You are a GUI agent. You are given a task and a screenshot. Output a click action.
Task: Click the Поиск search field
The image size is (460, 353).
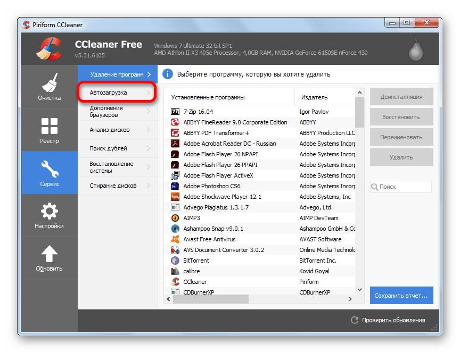click(401, 187)
